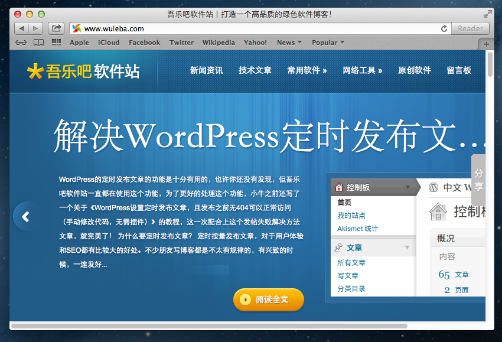Screen dimensions: 502x342
Task: Expand the News bookmarks folder
Action: point(289,43)
